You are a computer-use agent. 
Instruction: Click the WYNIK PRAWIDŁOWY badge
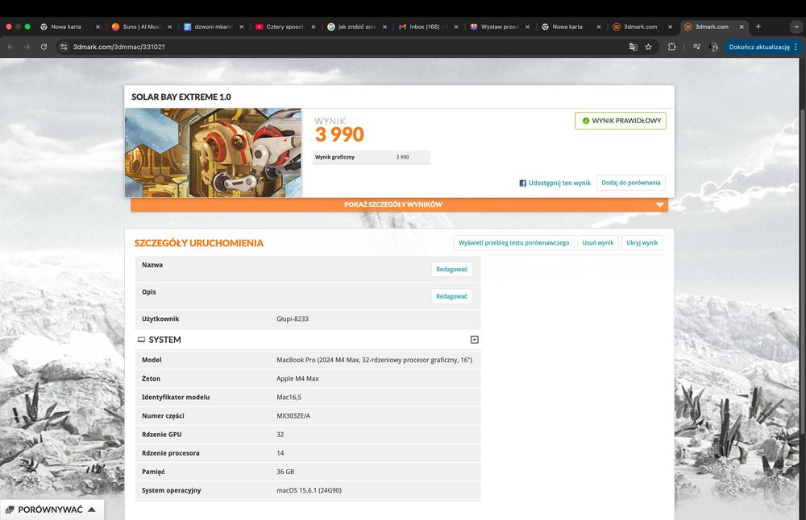point(621,121)
